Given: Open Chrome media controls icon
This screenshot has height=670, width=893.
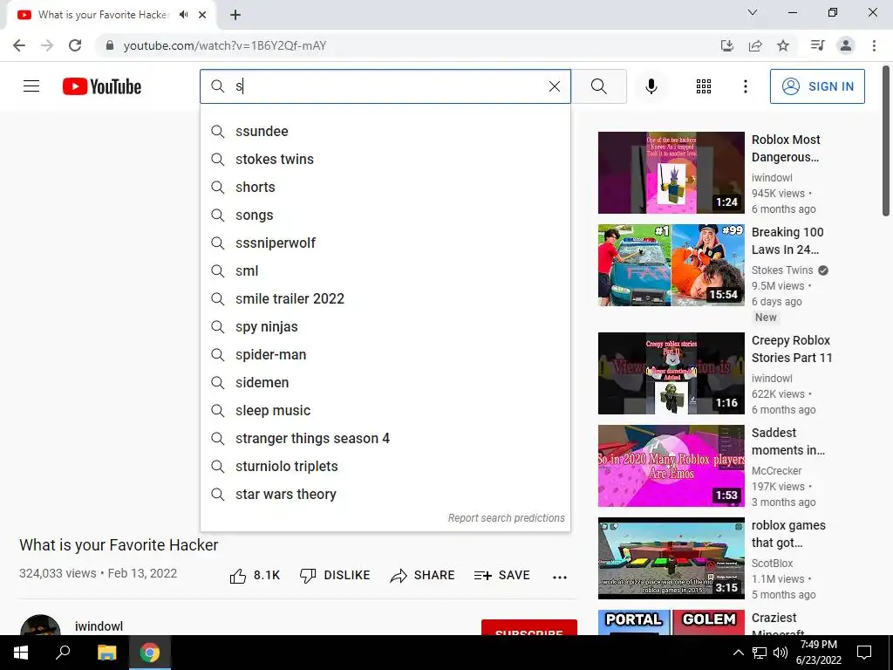Looking at the screenshot, I should tap(817, 45).
